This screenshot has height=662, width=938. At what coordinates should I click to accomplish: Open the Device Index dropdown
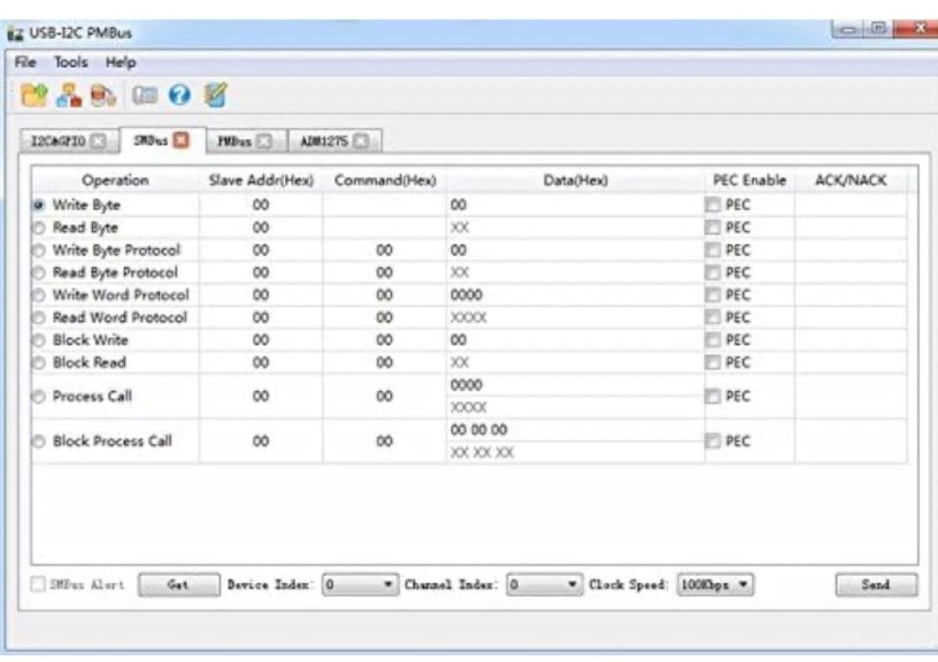point(389,585)
